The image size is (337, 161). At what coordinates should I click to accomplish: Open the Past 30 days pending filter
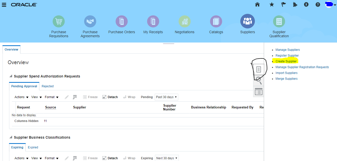pos(166,97)
